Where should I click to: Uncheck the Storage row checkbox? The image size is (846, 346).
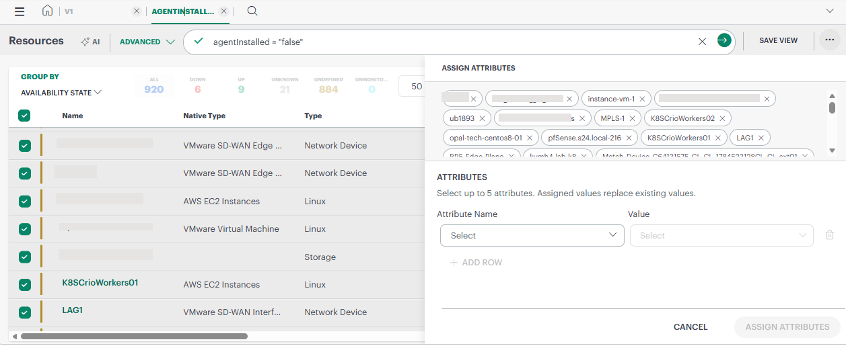pos(25,257)
